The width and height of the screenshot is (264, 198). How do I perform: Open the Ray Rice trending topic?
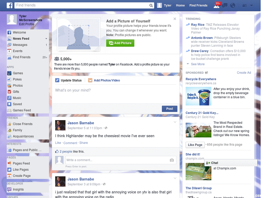coord(198,25)
